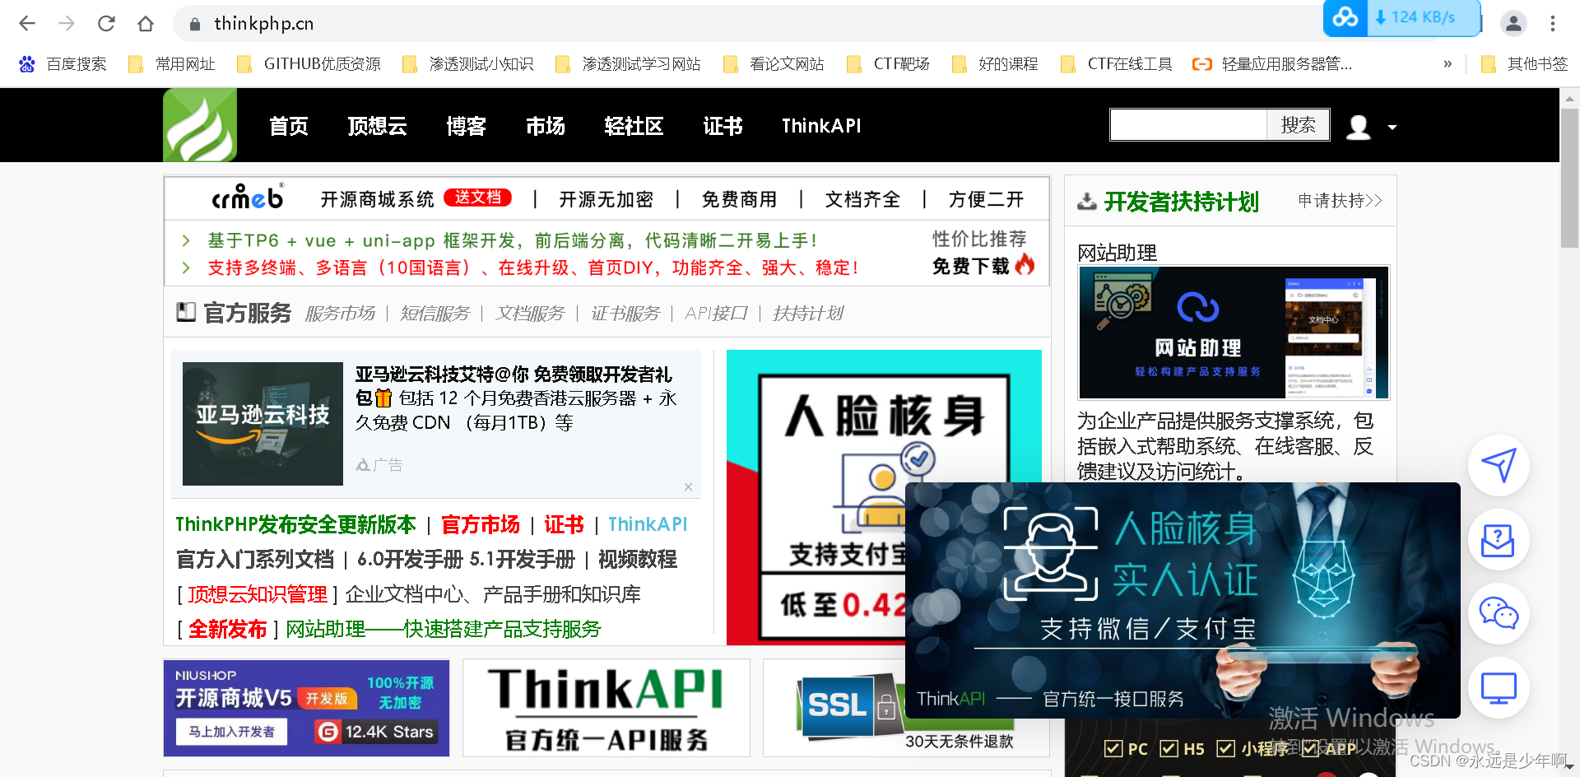Click the browser home icon

[146, 23]
